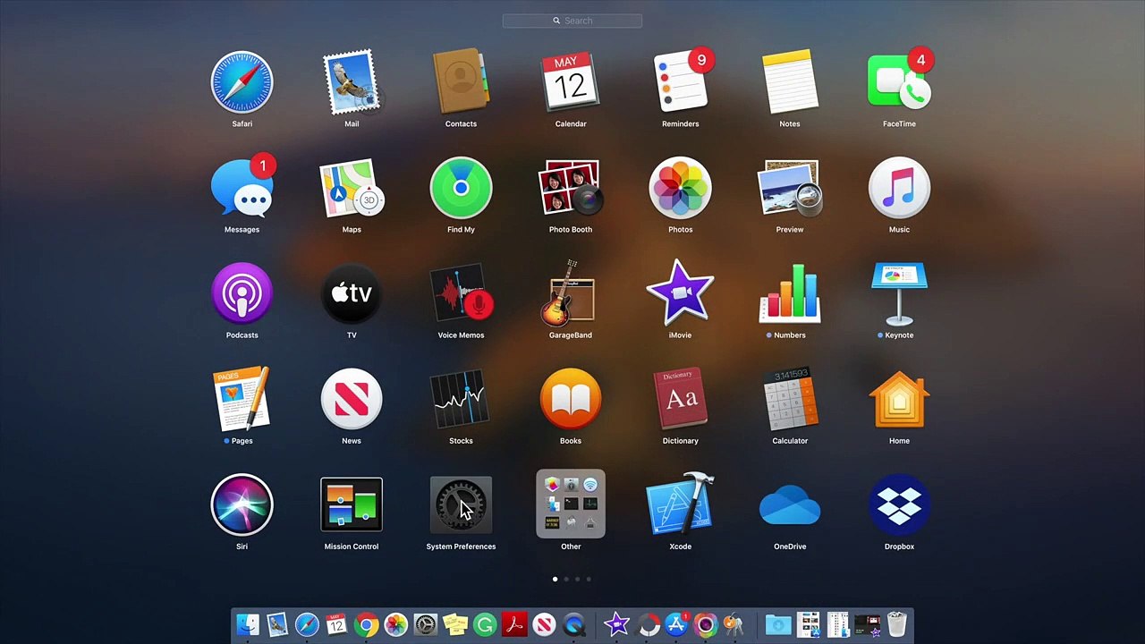1145x644 pixels.
Task: Launch Grammarly from the Dock
Action: (x=485, y=624)
